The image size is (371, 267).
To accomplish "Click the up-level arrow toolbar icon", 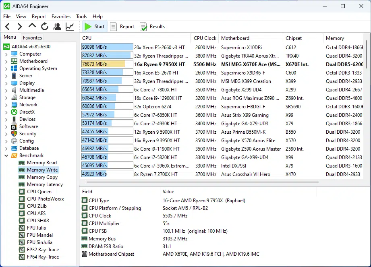I will tap(32, 26).
